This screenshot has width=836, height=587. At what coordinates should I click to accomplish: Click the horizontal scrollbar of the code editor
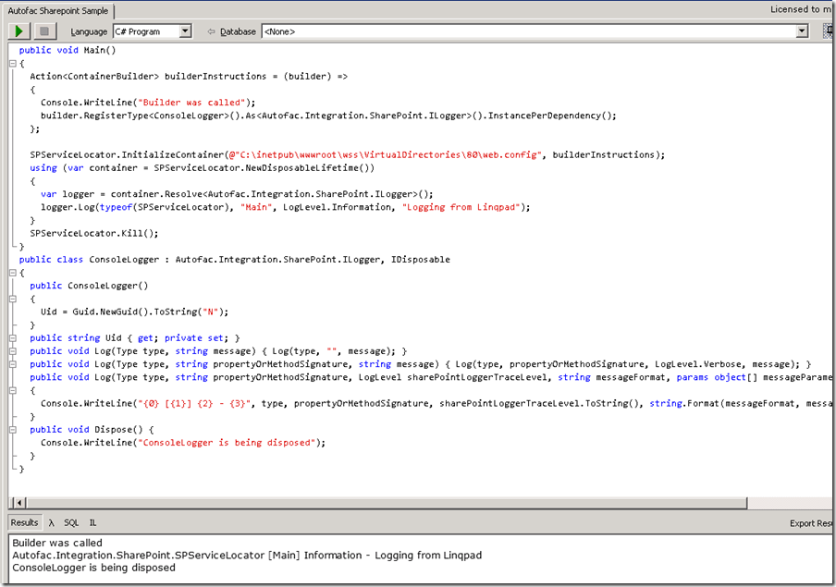pyautogui.click(x=387, y=503)
